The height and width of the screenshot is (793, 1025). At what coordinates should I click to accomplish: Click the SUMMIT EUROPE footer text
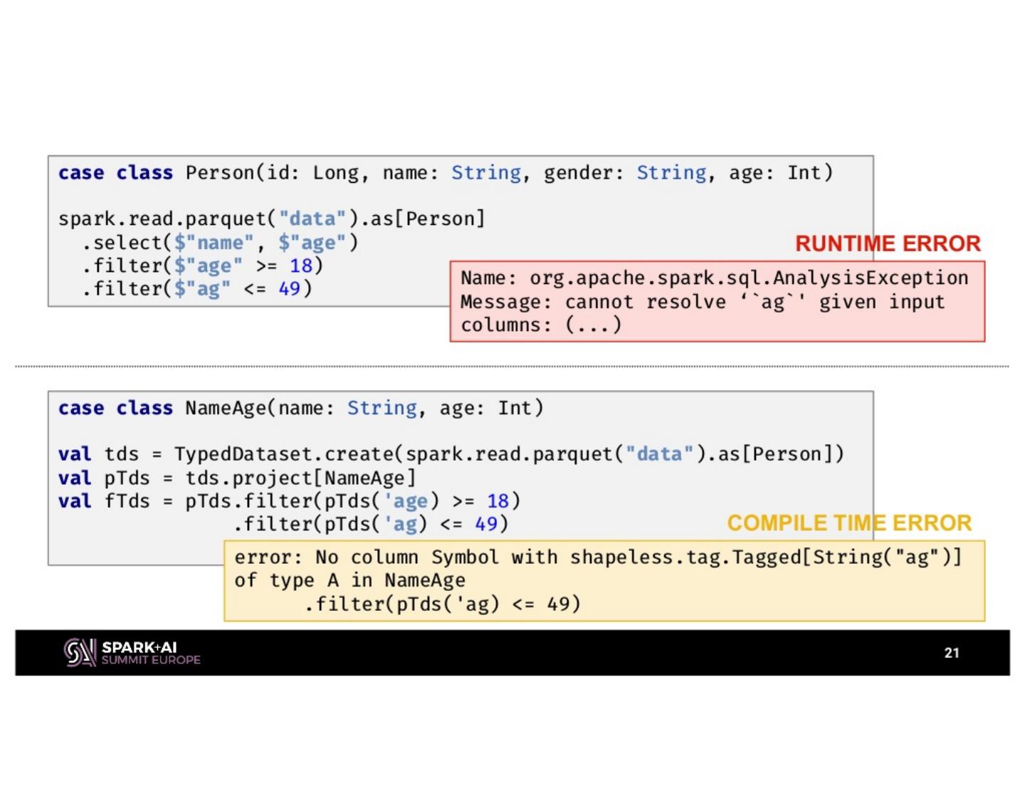click(x=151, y=660)
